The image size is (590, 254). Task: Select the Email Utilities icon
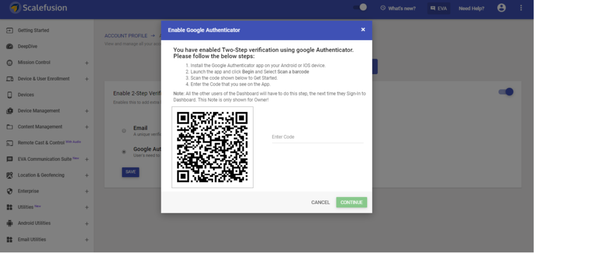[10, 240]
